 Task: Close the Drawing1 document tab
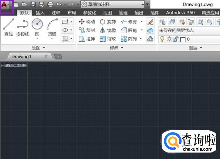pos(46,56)
